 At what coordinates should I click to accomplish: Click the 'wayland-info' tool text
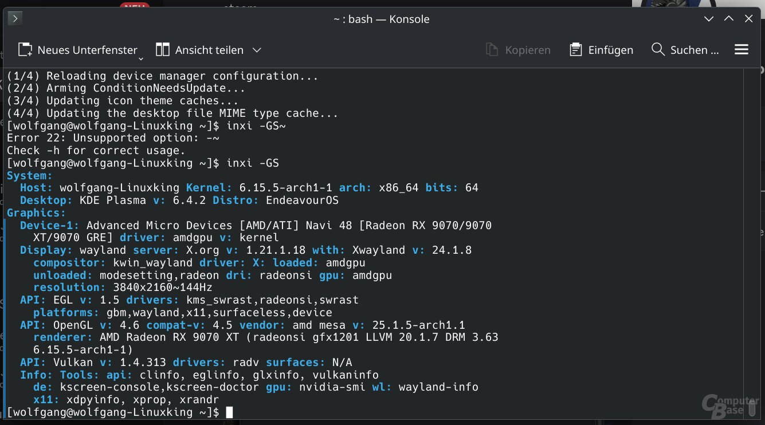(x=438, y=387)
